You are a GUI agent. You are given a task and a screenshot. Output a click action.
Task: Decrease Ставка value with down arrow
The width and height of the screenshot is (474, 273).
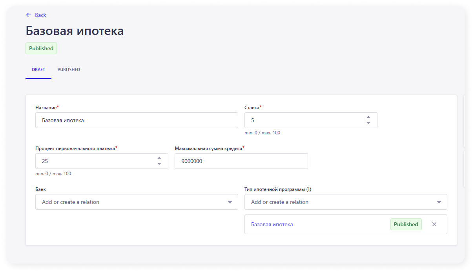tap(368, 123)
